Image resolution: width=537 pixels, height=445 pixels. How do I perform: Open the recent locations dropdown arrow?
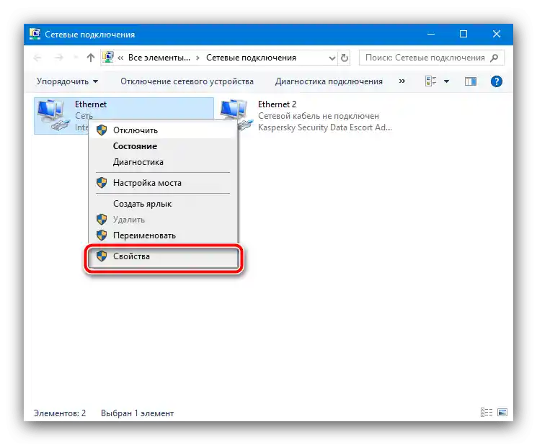coord(76,58)
